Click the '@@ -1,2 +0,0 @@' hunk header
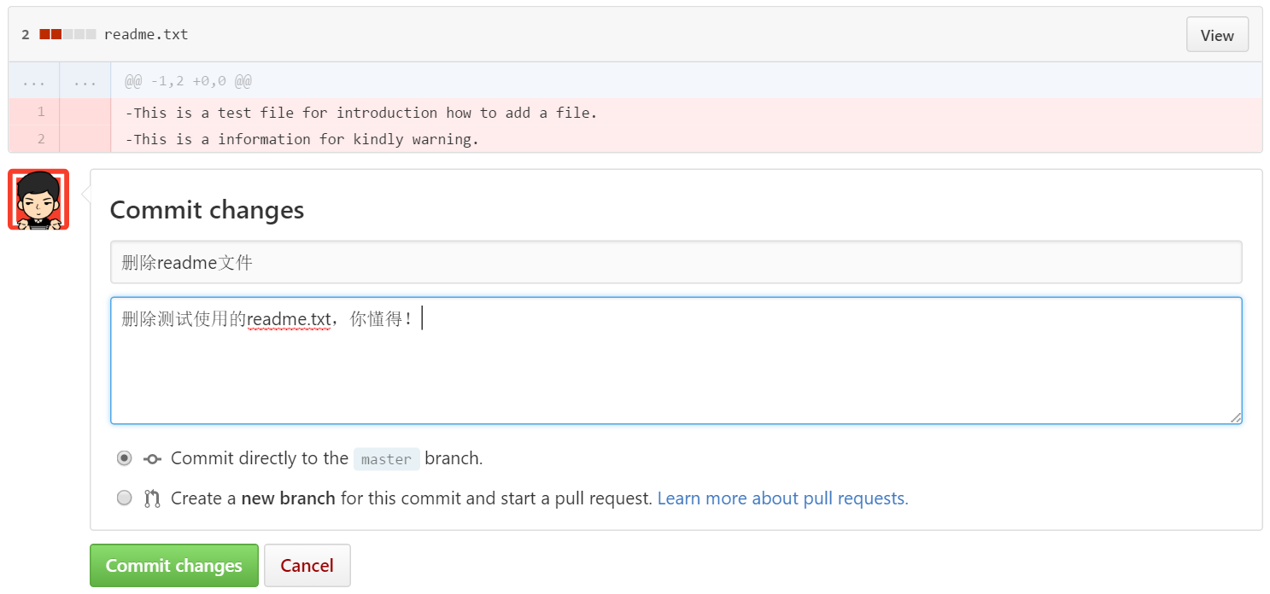Image resolution: width=1270 pixels, height=594 pixels. coord(188,82)
